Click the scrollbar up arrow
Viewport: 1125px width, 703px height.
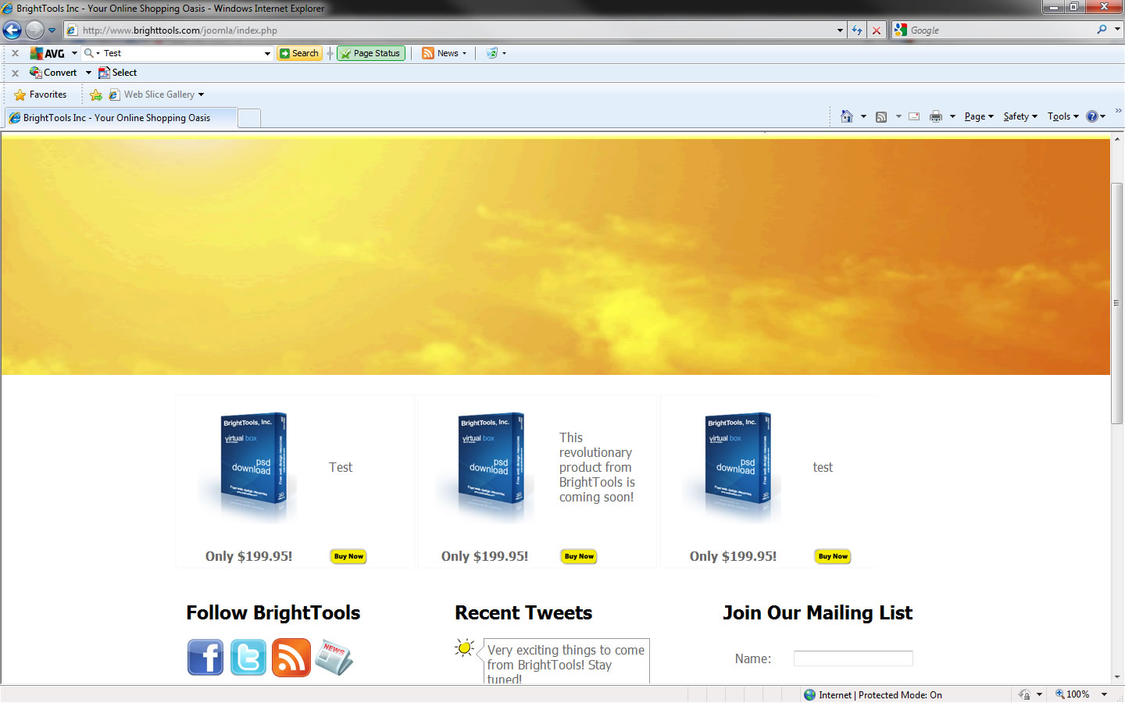[1117, 138]
